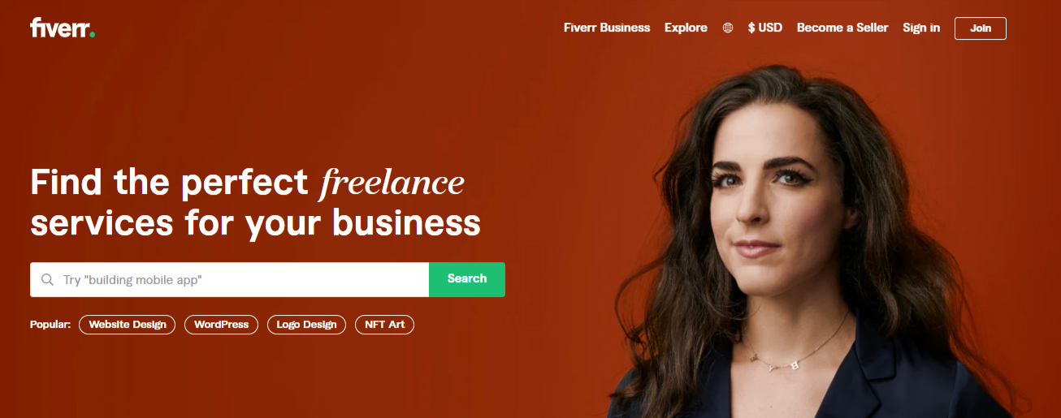Click the green Search button

click(467, 279)
